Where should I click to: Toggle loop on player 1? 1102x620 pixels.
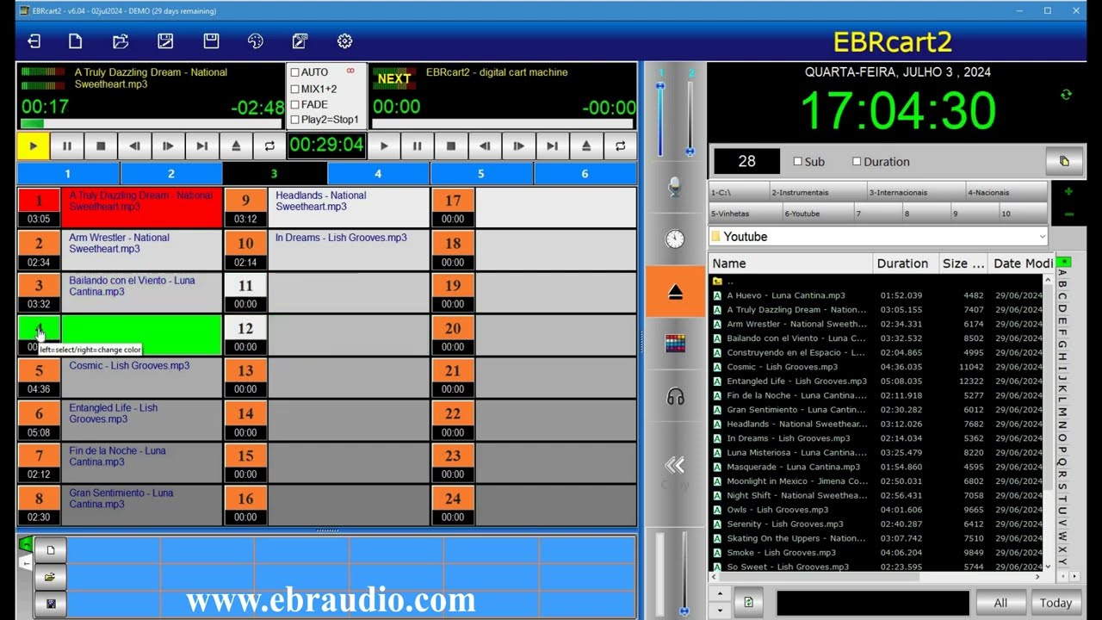pyautogui.click(x=269, y=146)
